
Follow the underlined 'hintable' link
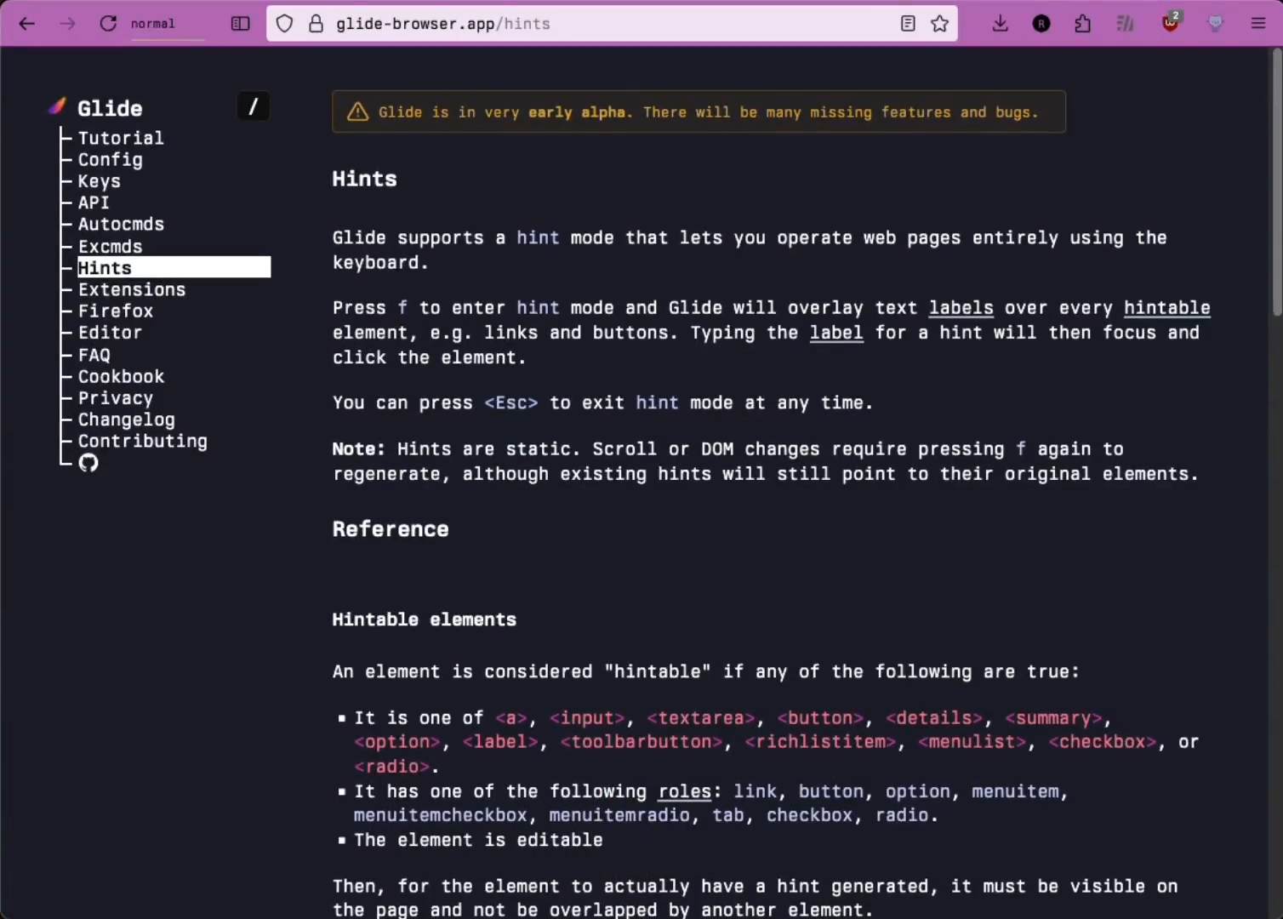[1166, 308]
